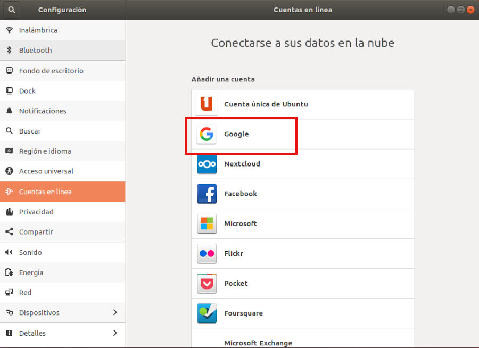The width and height of the screenshot is (479, 348).
Task: Minimize the Configuración window
Action: pyautogui.click(x=451, y=10)
